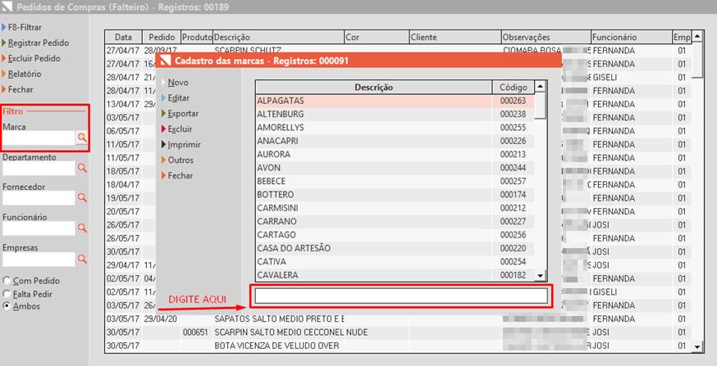Image resolution: width=717 pixels, height=366 pixels.
Task: Click scroll-down arrow of pedidos table
Action: pyautogui.click(x=696, y=347)
